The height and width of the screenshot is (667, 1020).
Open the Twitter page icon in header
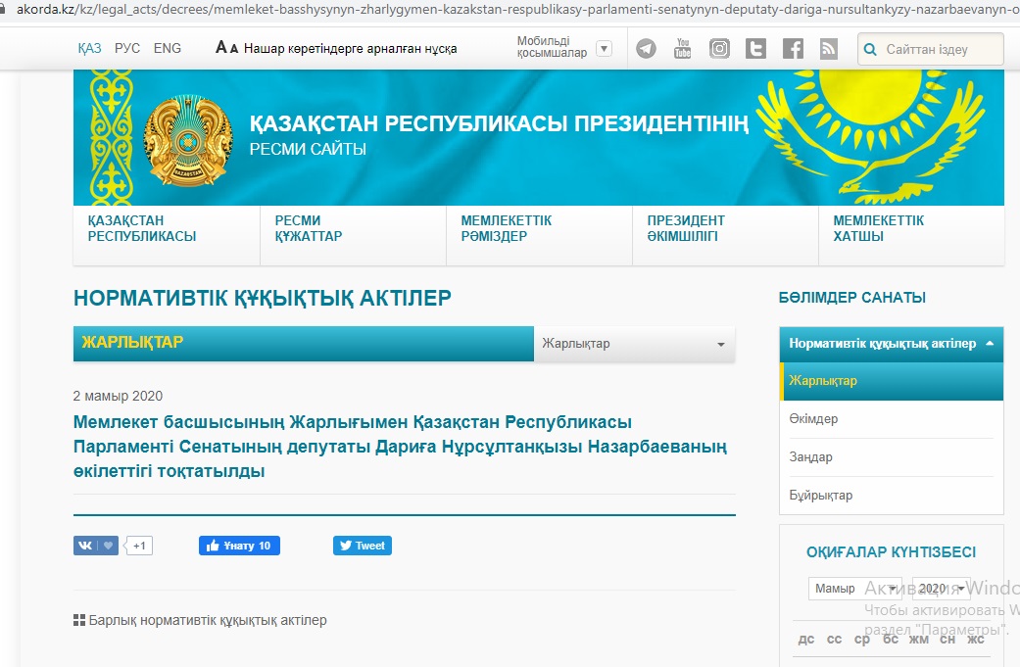tap(755, 49)
